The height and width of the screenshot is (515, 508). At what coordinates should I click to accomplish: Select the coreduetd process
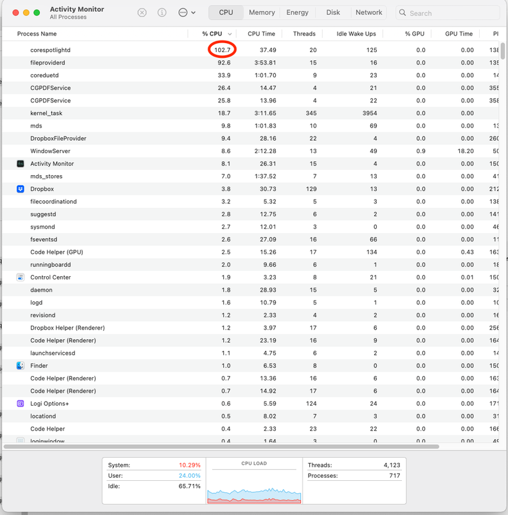coord(251,75)
